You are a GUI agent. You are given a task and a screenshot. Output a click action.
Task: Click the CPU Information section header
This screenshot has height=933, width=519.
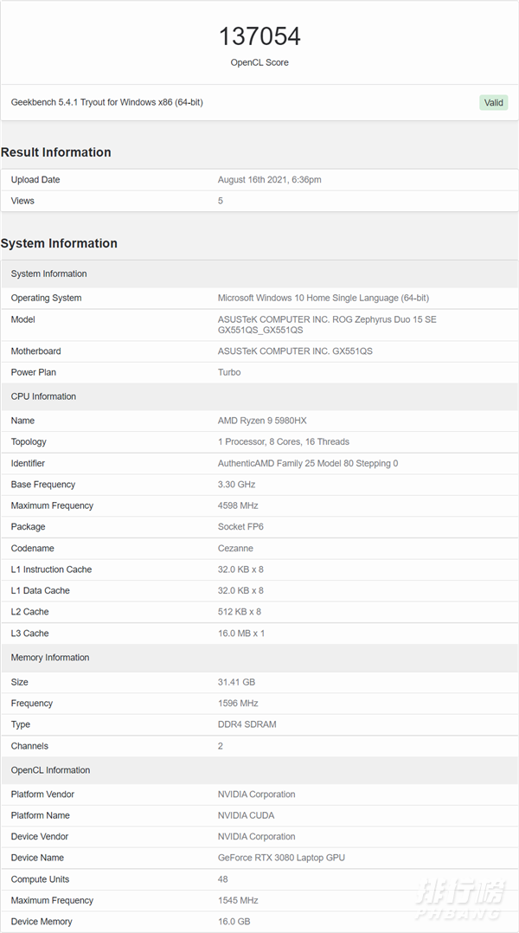click(259, 396)
